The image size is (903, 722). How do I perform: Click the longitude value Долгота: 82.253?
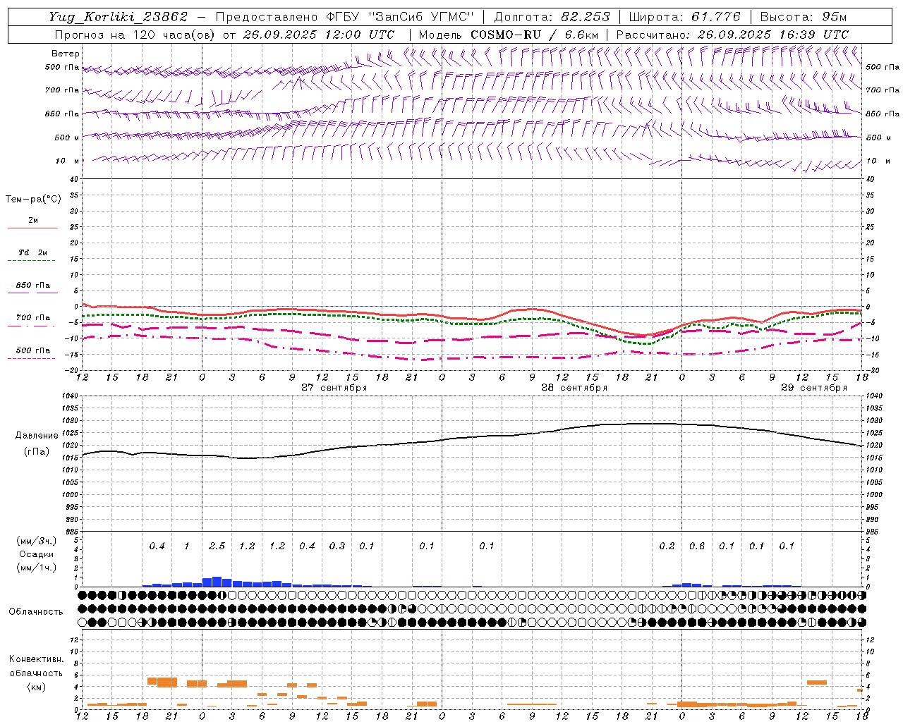coord(552,18)
